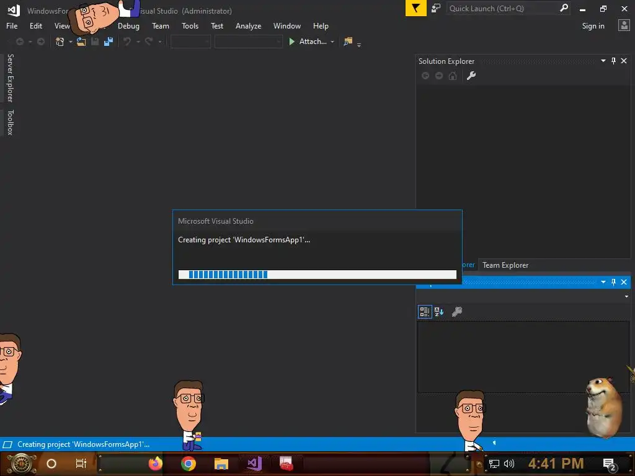Click dialog message Creating project 'WindowsFormsApp1'
Image resolution: width=635 pixels, height=476 pixels.
tap(244, 240)
